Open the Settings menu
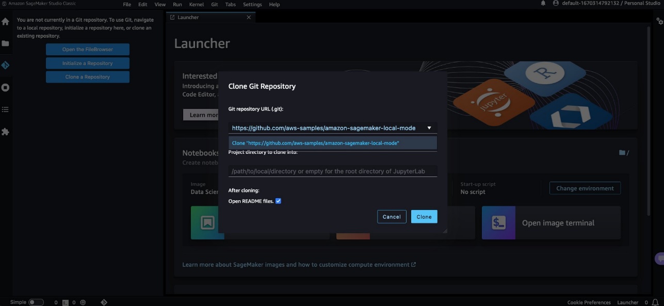Screen dimensions: 664x306 click(x=252, y=4)
